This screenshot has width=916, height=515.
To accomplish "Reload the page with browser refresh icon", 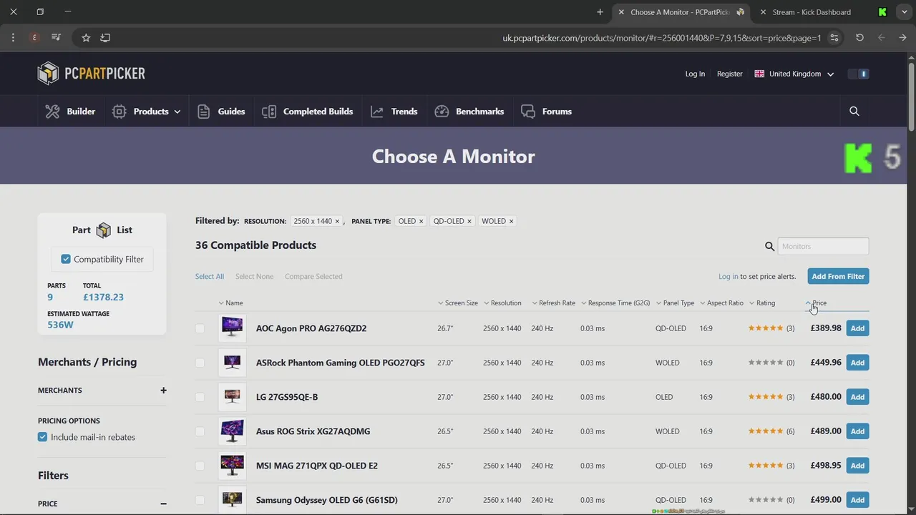I will coord(859,37).
